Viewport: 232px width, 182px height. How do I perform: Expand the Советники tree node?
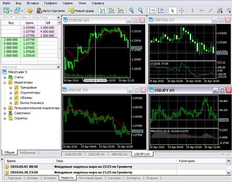[x=5, y=113]
